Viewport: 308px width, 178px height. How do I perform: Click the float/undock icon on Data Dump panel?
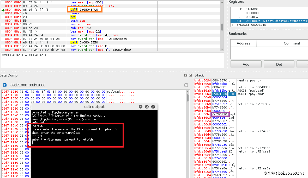click(x=186, y=75)
